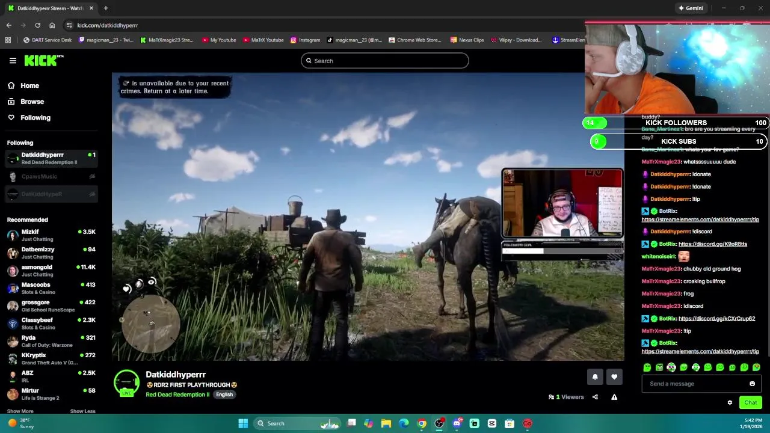Toggle notification bell for this channel
The width and height of the screenshot is (770, 433).
tap(595, 377)
